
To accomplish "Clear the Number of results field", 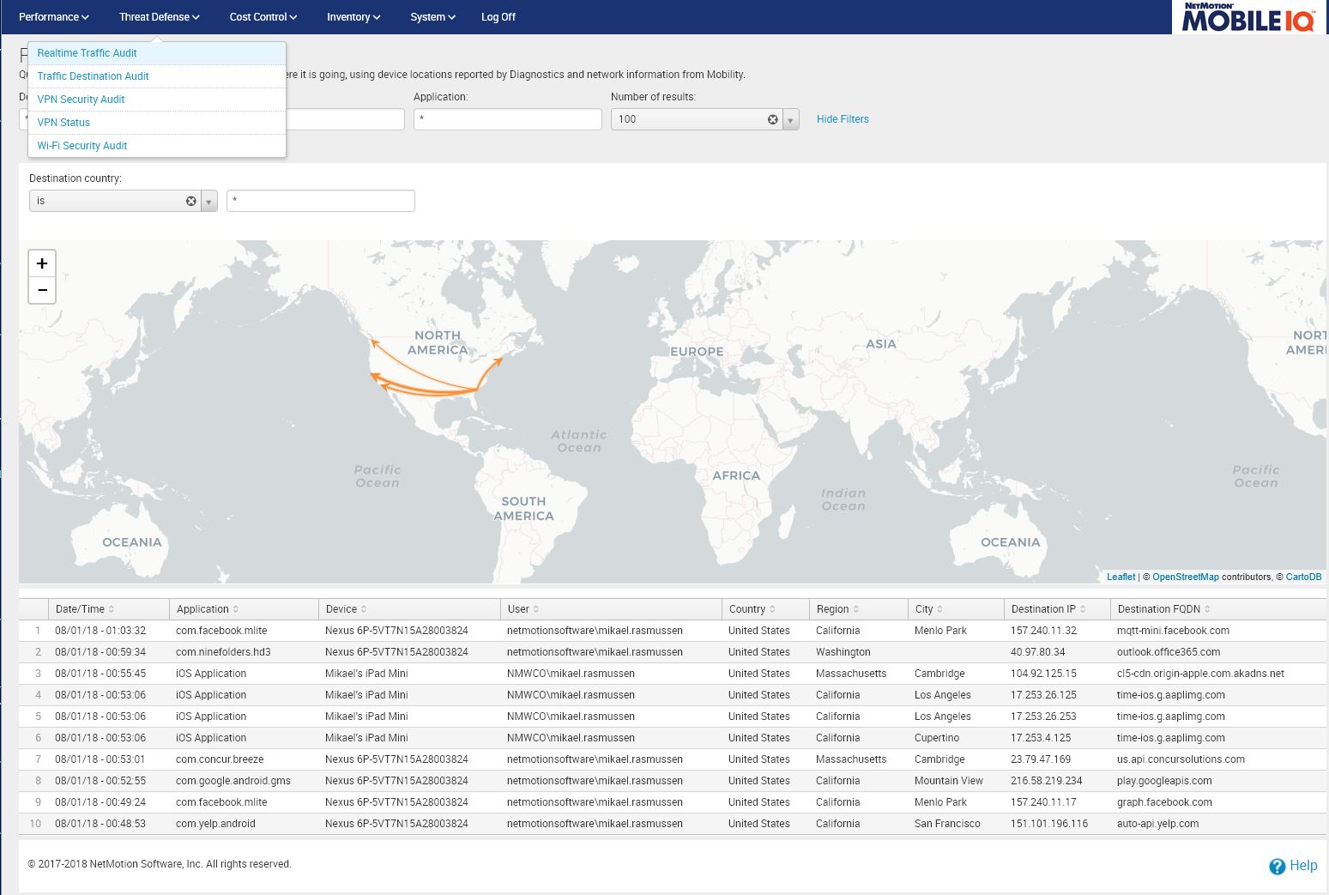I will [773, 119].
